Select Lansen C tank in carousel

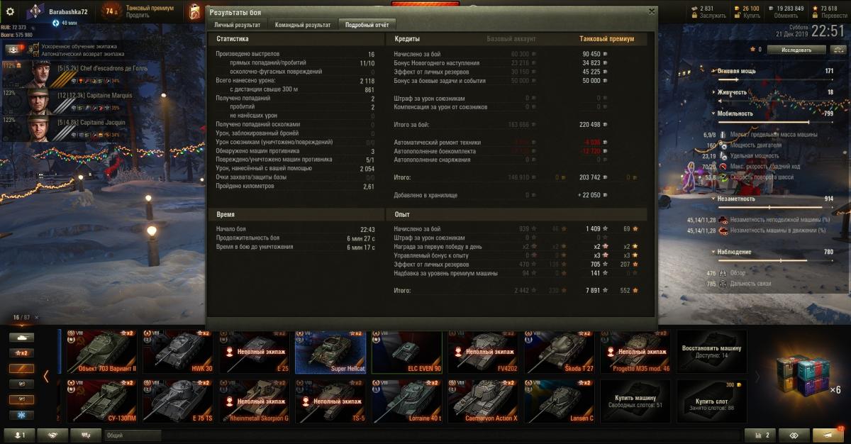[560, 401]
